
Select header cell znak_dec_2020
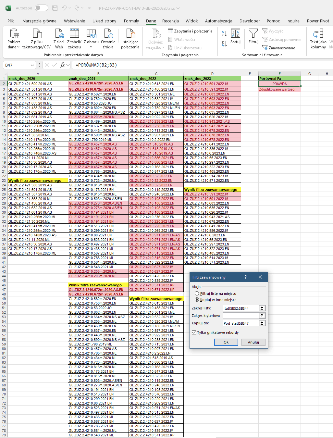38,79
